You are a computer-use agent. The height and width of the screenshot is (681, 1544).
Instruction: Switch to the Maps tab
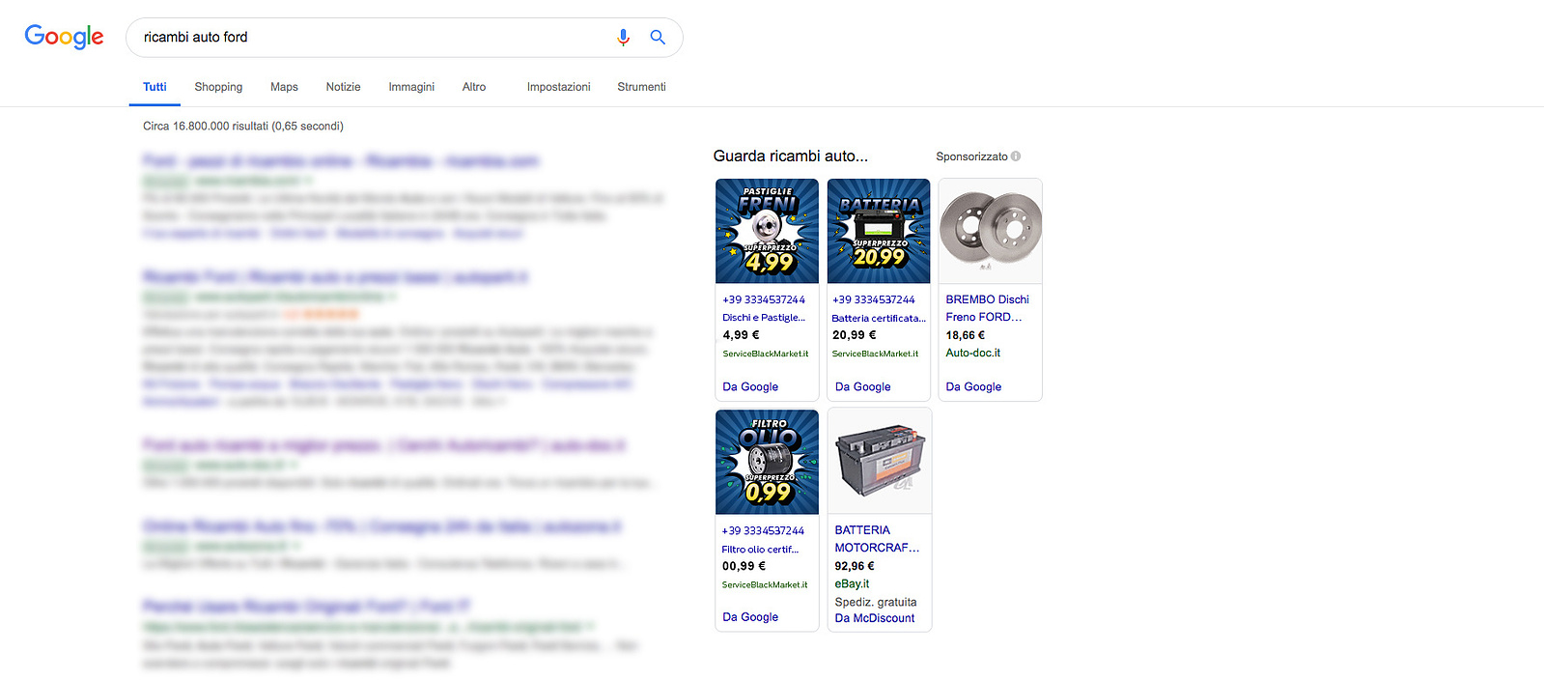pos(284,87)
